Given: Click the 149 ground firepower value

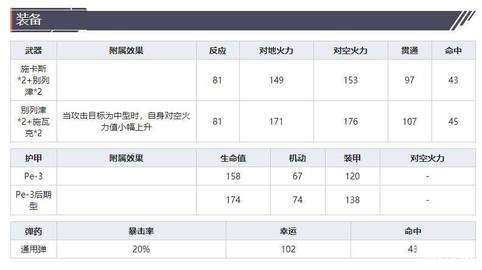Looking at the screenshot, I should pos(276,80).
